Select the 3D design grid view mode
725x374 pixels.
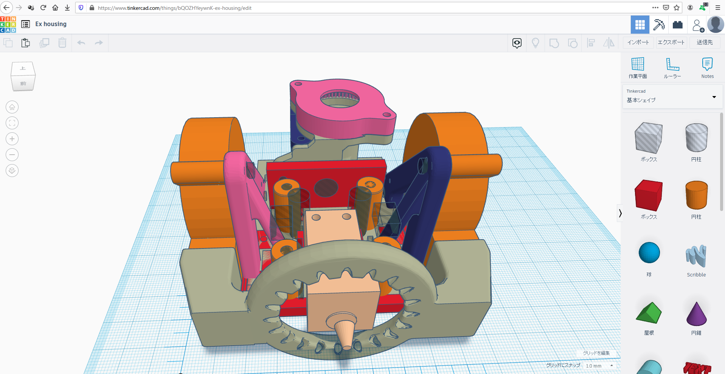pos(640,25)
